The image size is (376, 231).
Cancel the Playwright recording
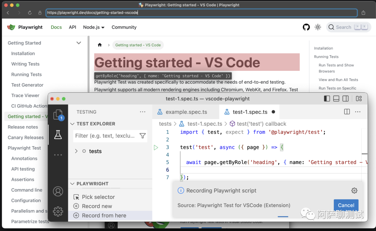tap(346, 205)
